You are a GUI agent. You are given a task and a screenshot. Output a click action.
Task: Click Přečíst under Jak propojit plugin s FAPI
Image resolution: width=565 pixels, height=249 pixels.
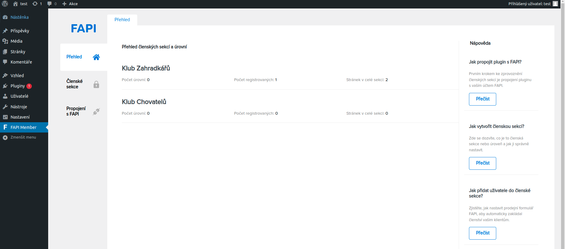(483, 99)
